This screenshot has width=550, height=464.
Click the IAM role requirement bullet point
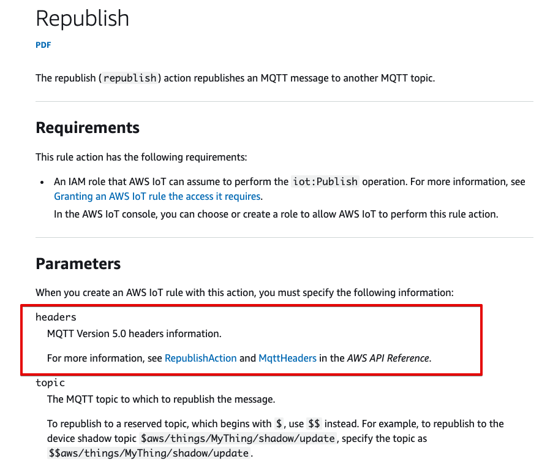point(289,189)
